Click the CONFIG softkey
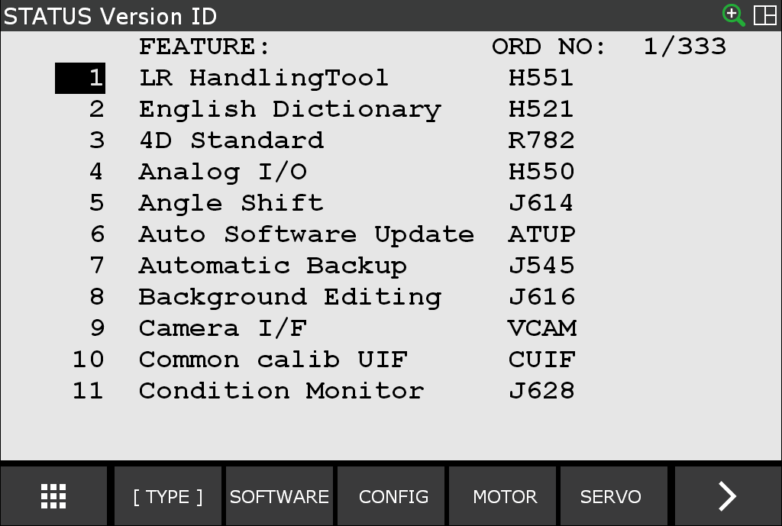The height and width of the screenshot is (526, 782). 391,495
